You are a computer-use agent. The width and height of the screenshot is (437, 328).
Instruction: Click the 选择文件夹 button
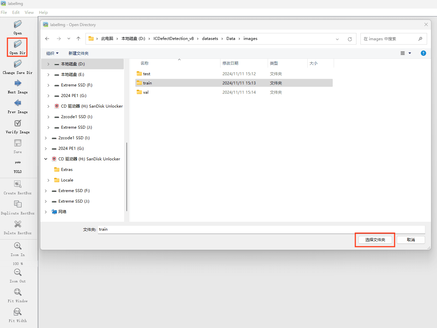click(375, 240)
